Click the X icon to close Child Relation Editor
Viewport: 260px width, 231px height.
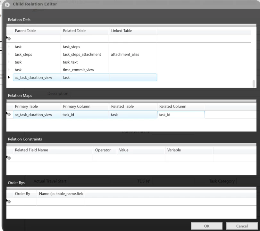(x=7, y=4)
